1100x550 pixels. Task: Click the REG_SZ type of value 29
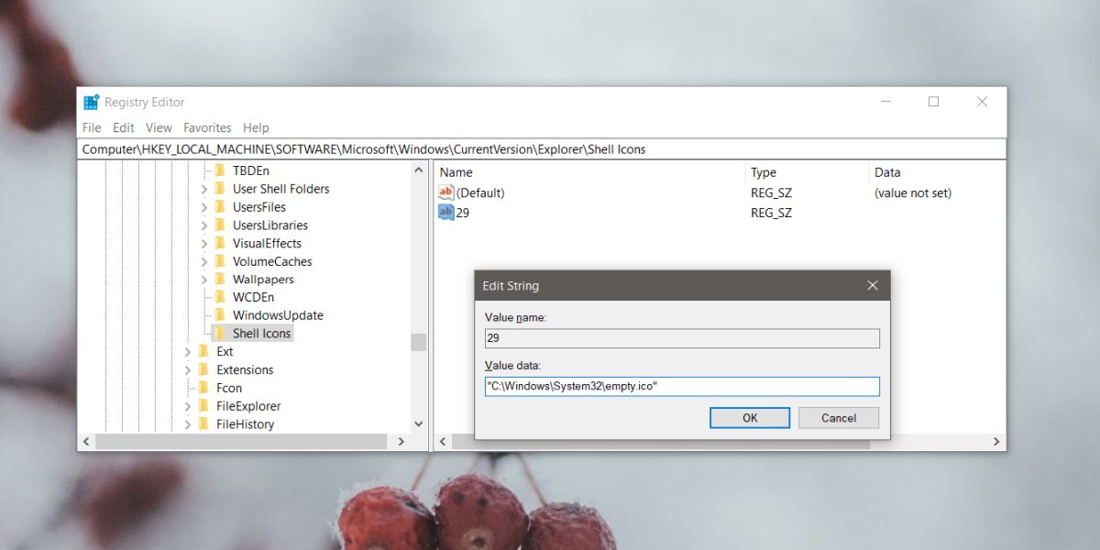(771, 213)
